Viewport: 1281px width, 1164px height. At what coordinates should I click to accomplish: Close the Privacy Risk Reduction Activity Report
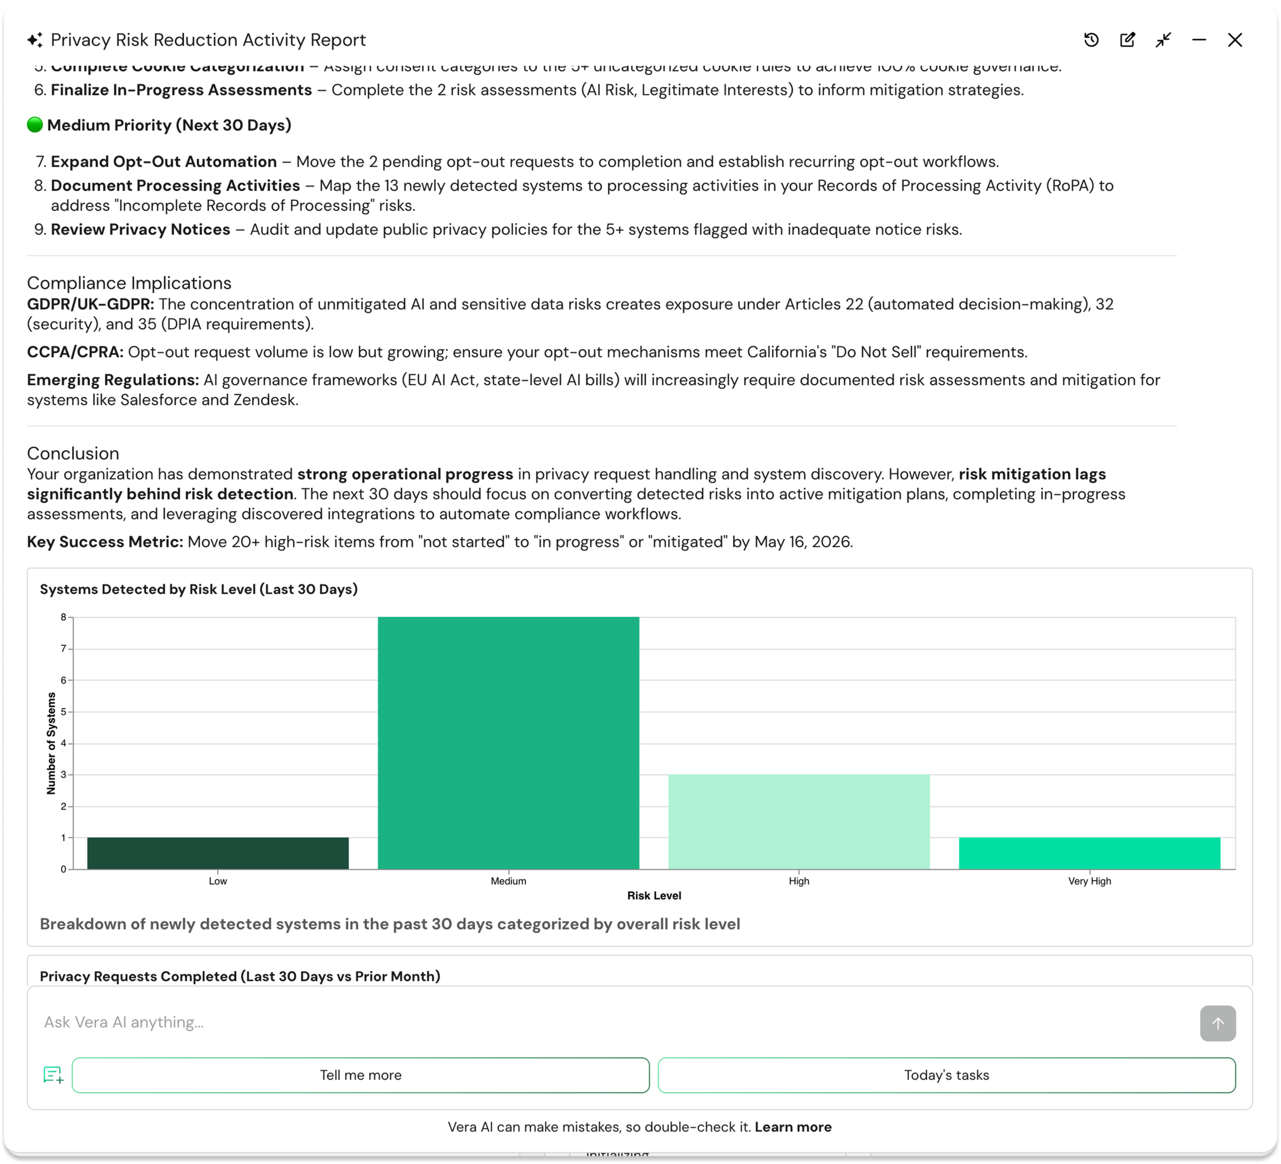[x=1234, y=40]
